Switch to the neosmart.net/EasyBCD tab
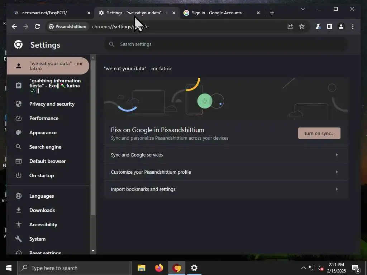This screenshot has width=367, height=275. (49, 13)
